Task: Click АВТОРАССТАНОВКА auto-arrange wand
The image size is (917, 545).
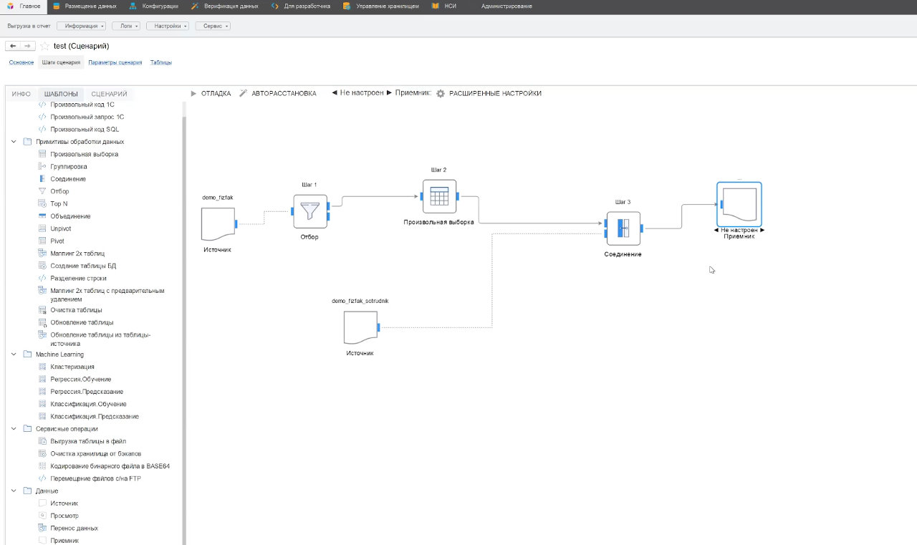Action: click(x=244, y=94)
